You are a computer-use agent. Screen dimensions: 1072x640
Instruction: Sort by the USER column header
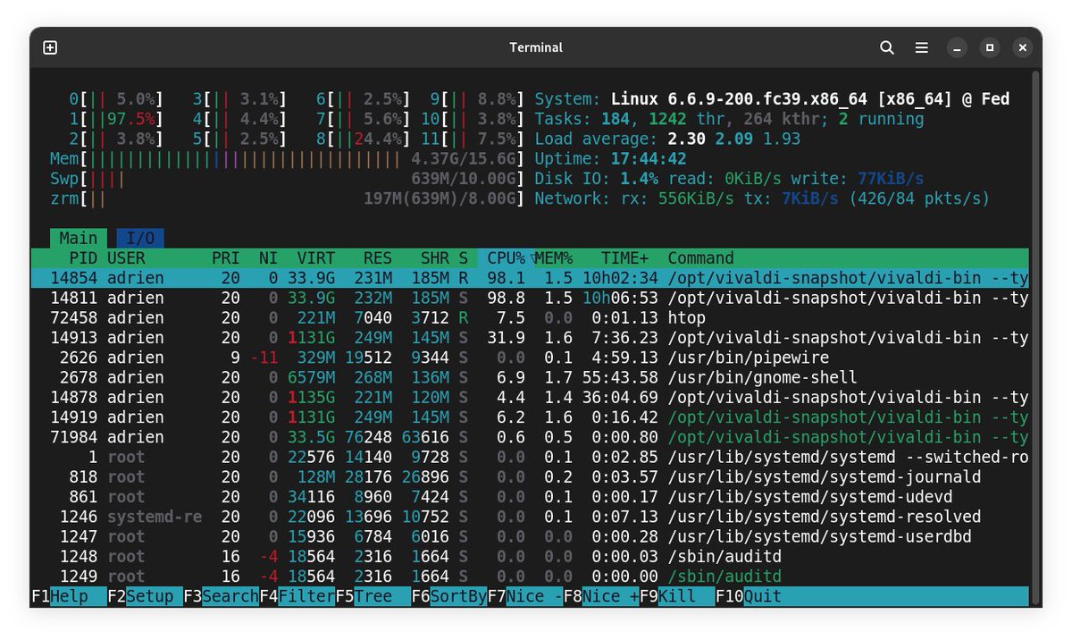pyautogui.click(x=126, y=258)
